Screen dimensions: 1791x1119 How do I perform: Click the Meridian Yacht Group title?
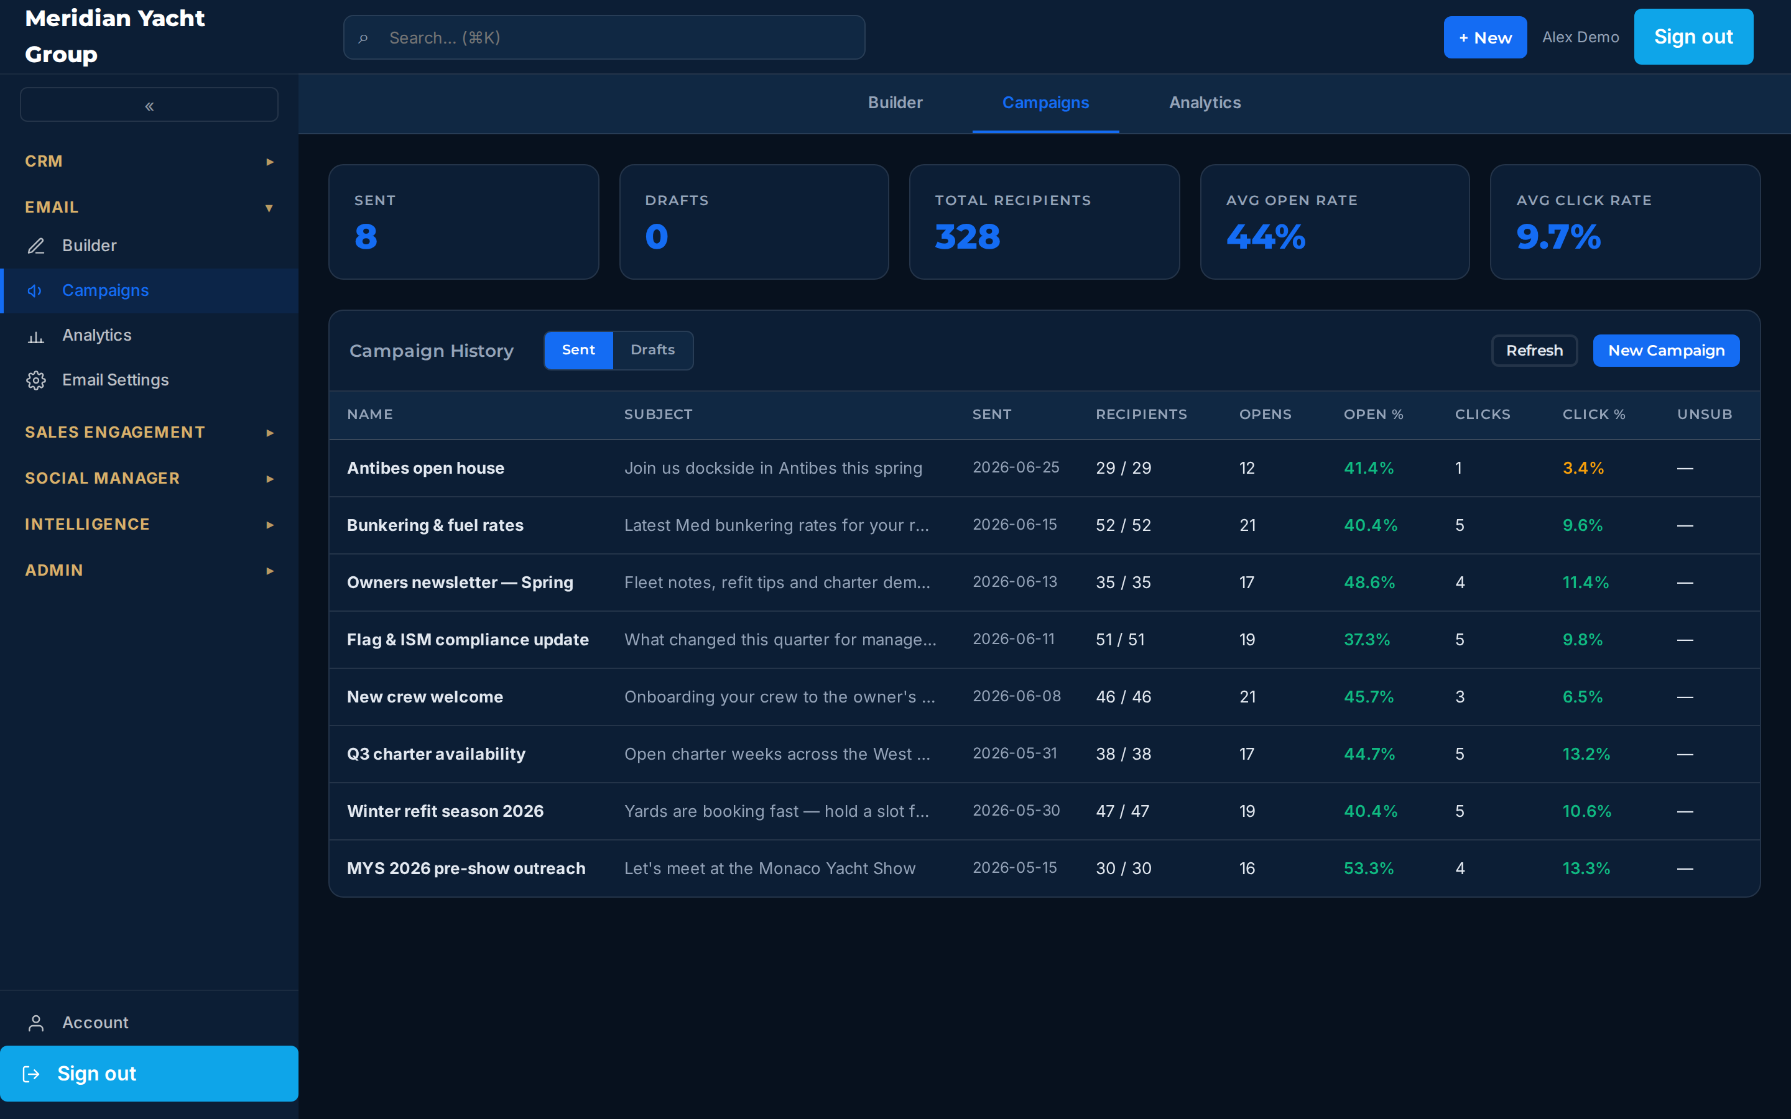pos(114,36)
